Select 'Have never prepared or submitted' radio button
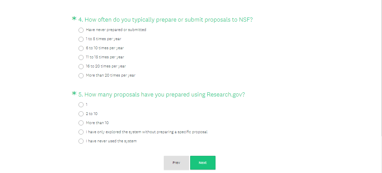Viewport: 382px width, 173px height. [x=81, y=30]
